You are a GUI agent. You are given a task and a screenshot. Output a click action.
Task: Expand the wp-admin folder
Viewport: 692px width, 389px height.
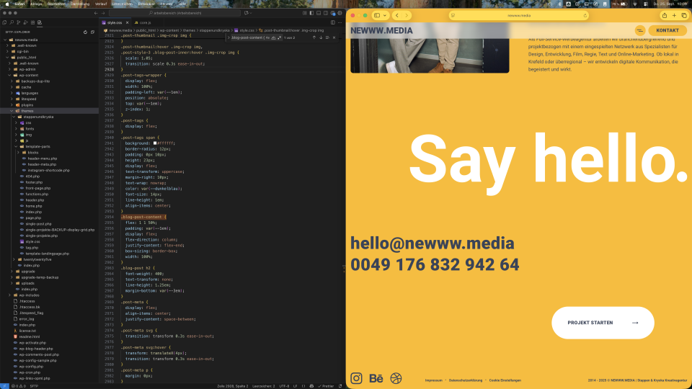[x=9, y=69]
